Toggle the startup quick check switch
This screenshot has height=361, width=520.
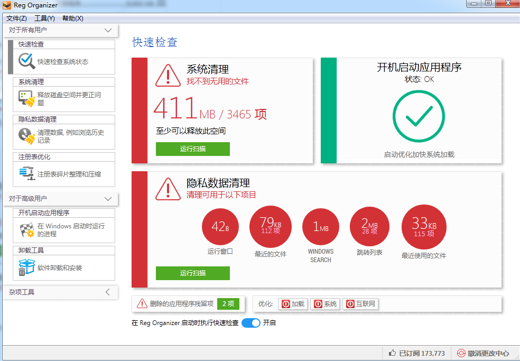pos(250,323)
